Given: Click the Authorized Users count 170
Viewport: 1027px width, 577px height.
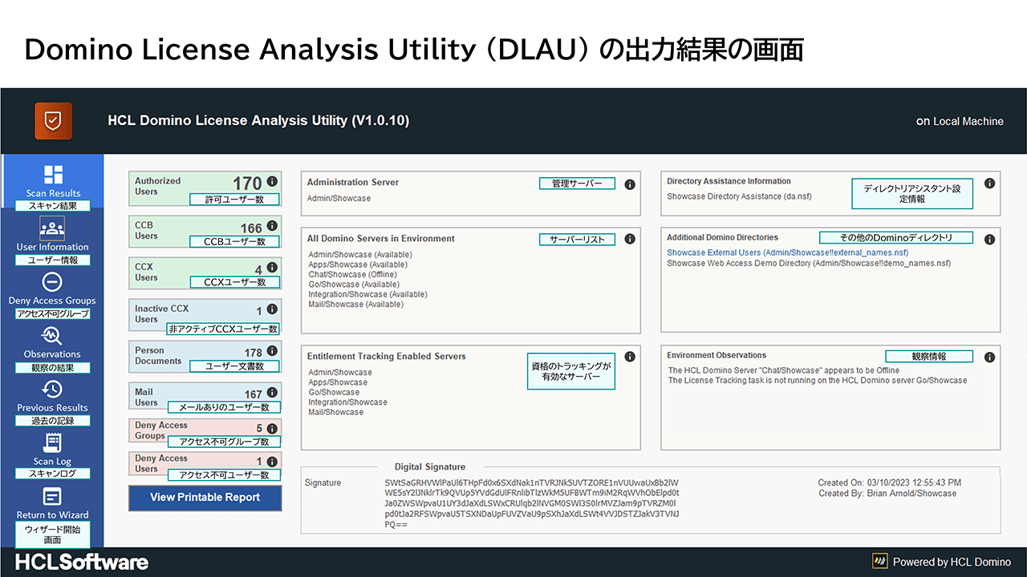Looking at the screenshot, I should (x=247, y=184).
